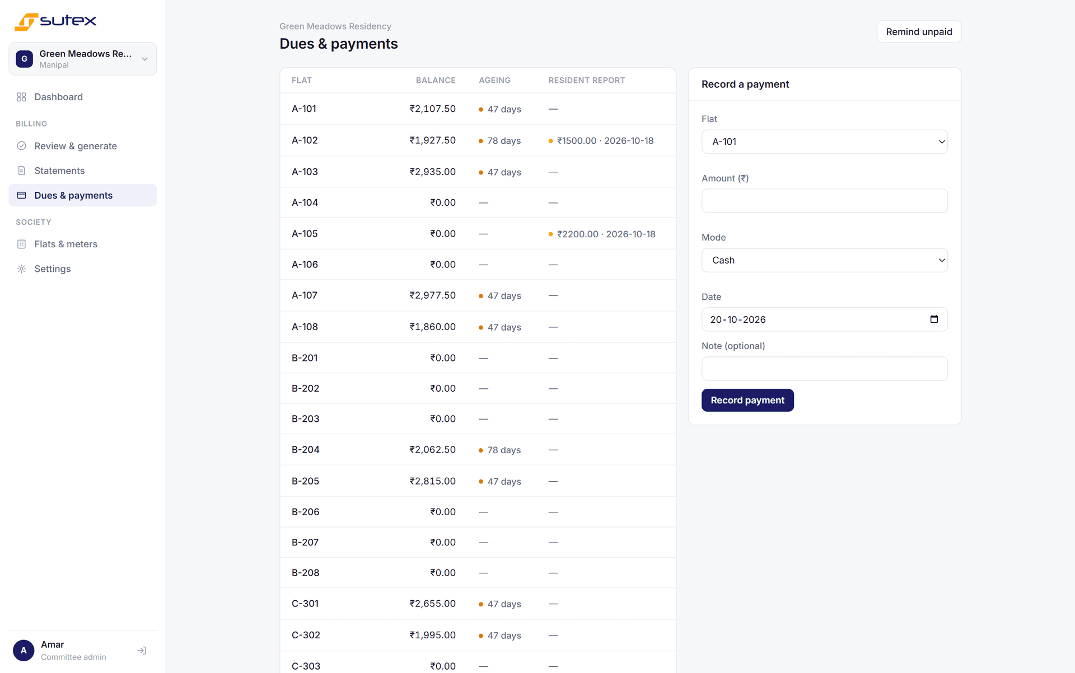
Task: Open the calendar picker icon in Date field
Action: 934,319
